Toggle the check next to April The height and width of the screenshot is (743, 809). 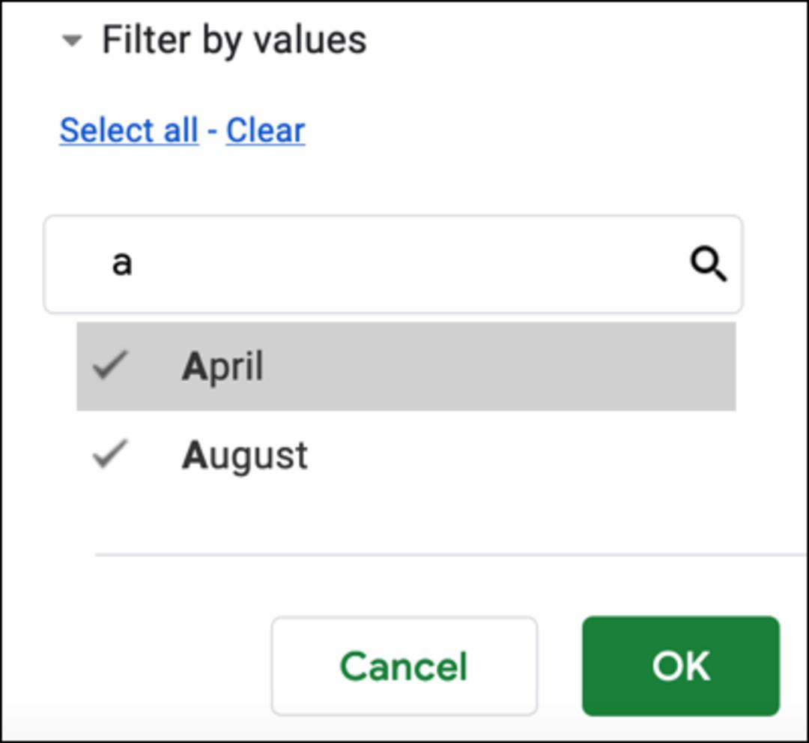tap(110, 365)
